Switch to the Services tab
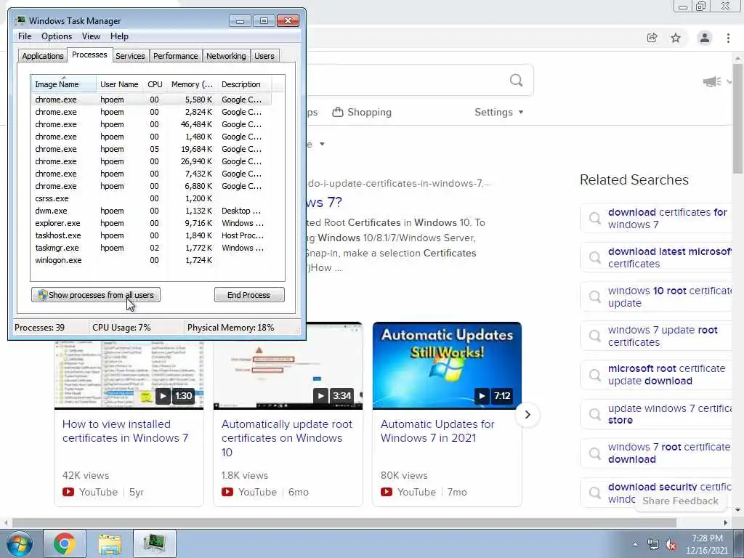Image resolution: width=744 pixels, height=558 pixels. coord(130,56)
